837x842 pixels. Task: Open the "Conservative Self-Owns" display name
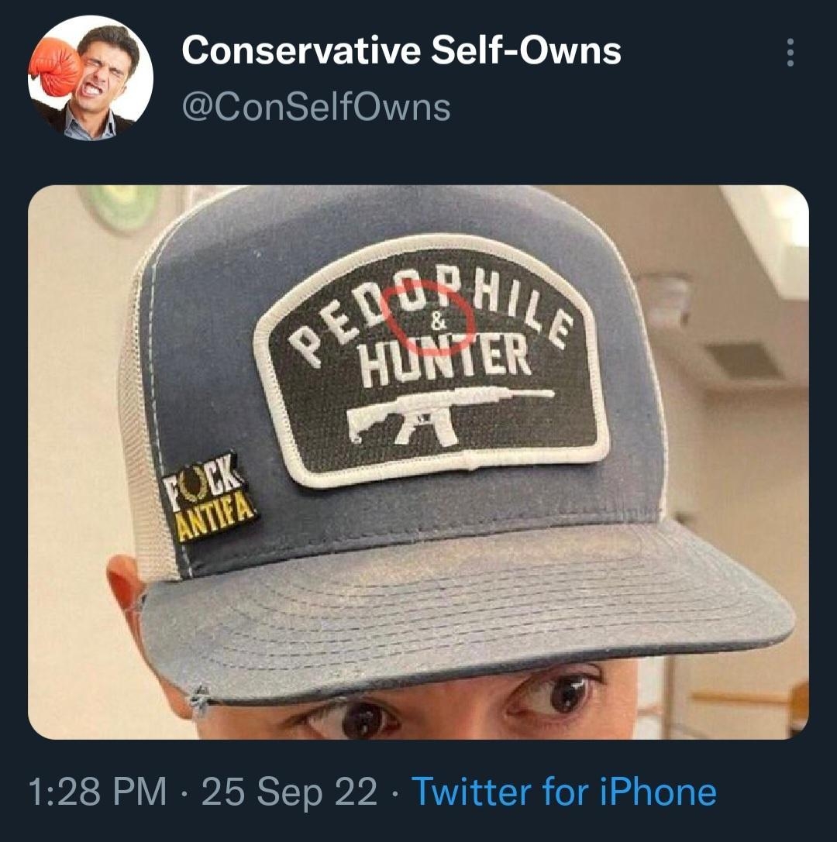pyautogui.click(x=401, y=51)
